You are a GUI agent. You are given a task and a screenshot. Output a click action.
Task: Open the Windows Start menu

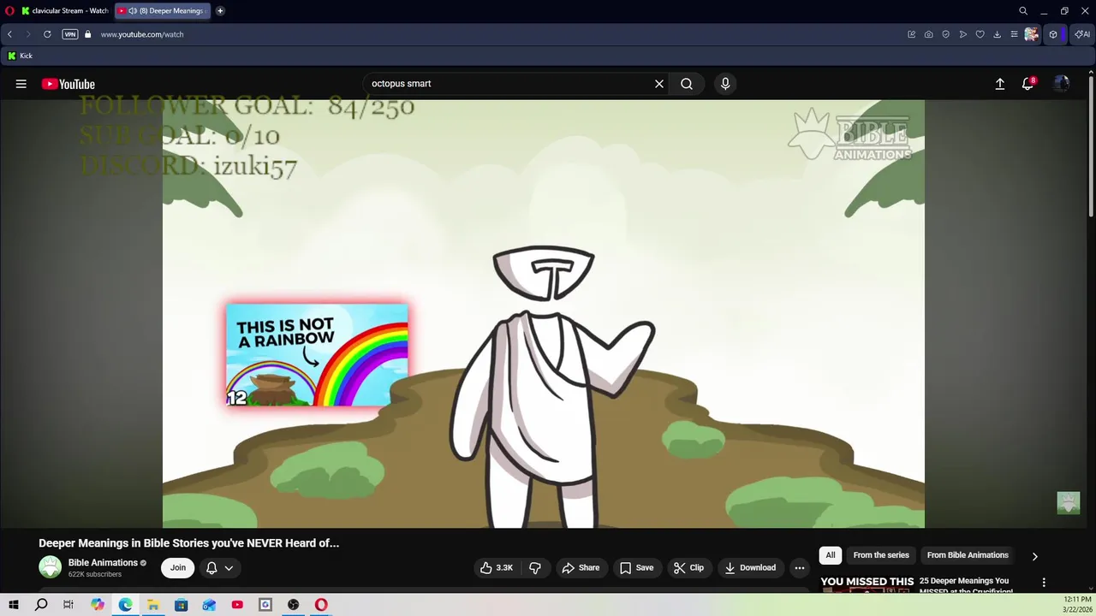[x=14, y=605]
